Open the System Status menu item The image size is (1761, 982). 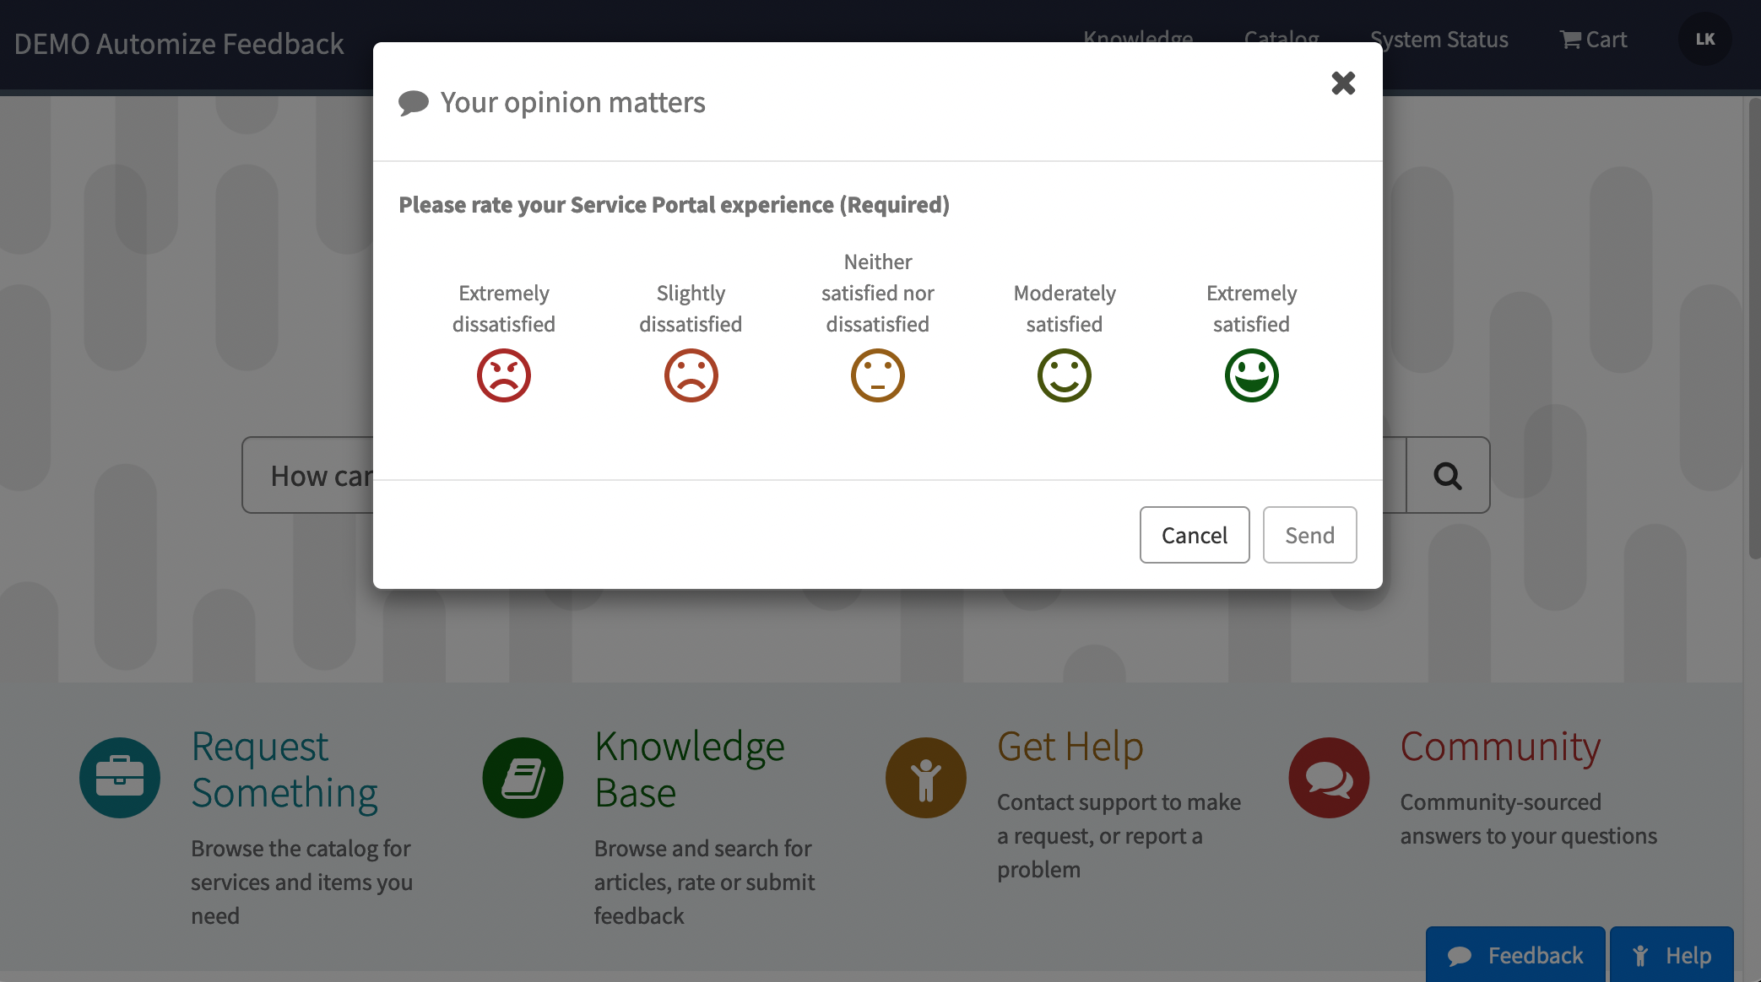pyautogui.click(x=1439, y=40)
